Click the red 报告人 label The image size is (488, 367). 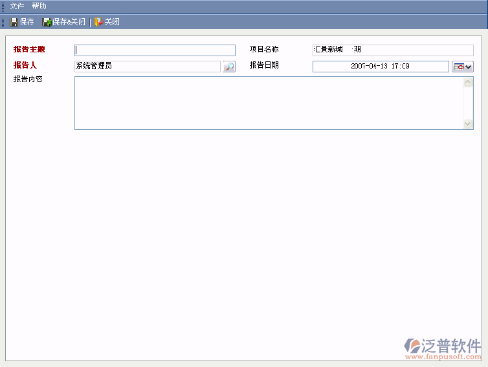25,65
